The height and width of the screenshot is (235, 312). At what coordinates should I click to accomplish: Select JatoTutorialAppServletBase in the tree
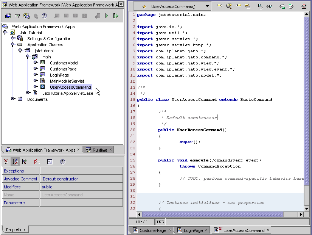point(68,93)
